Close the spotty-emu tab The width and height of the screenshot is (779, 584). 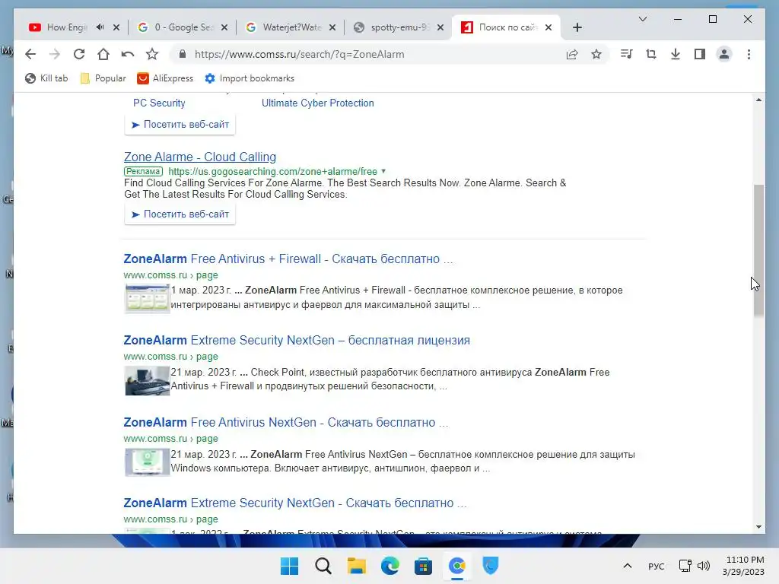[440, 27]
